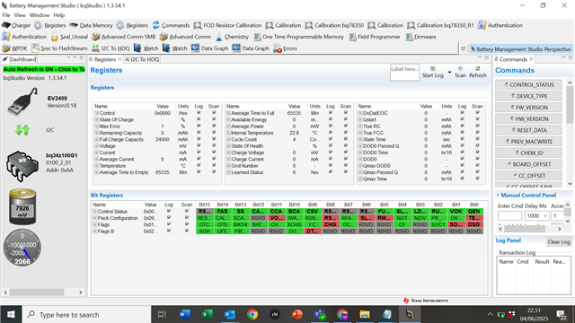This screenshot has width=575, height=323.
Task: Open the Commands toolbar item
Action: (171, 25)
